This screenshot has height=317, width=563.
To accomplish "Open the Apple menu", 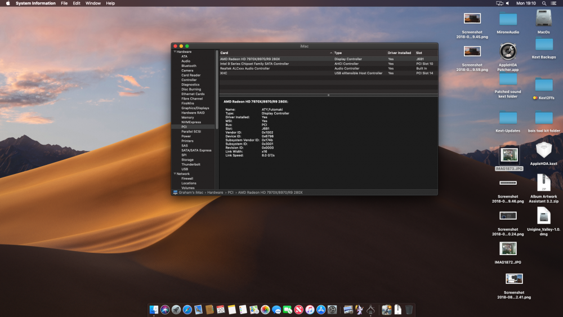I will coord(8,3).
